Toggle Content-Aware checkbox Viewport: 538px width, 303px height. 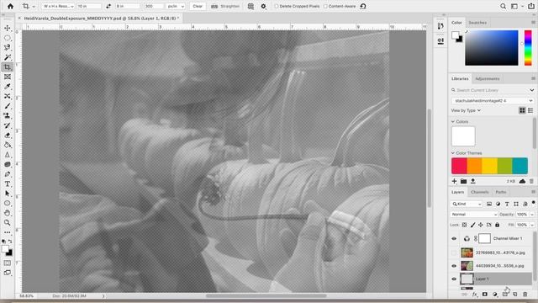pos(325,6)
